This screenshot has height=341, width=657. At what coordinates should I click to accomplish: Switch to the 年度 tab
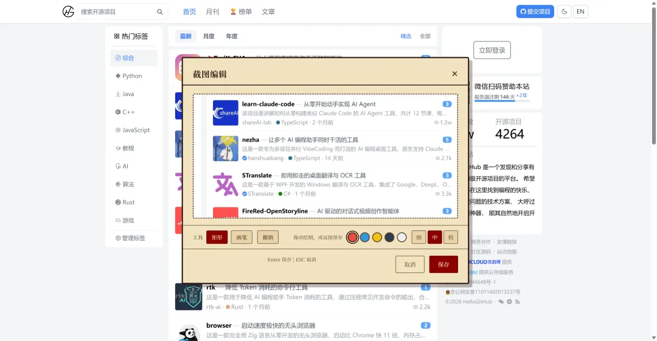click(x=232, y=36)
